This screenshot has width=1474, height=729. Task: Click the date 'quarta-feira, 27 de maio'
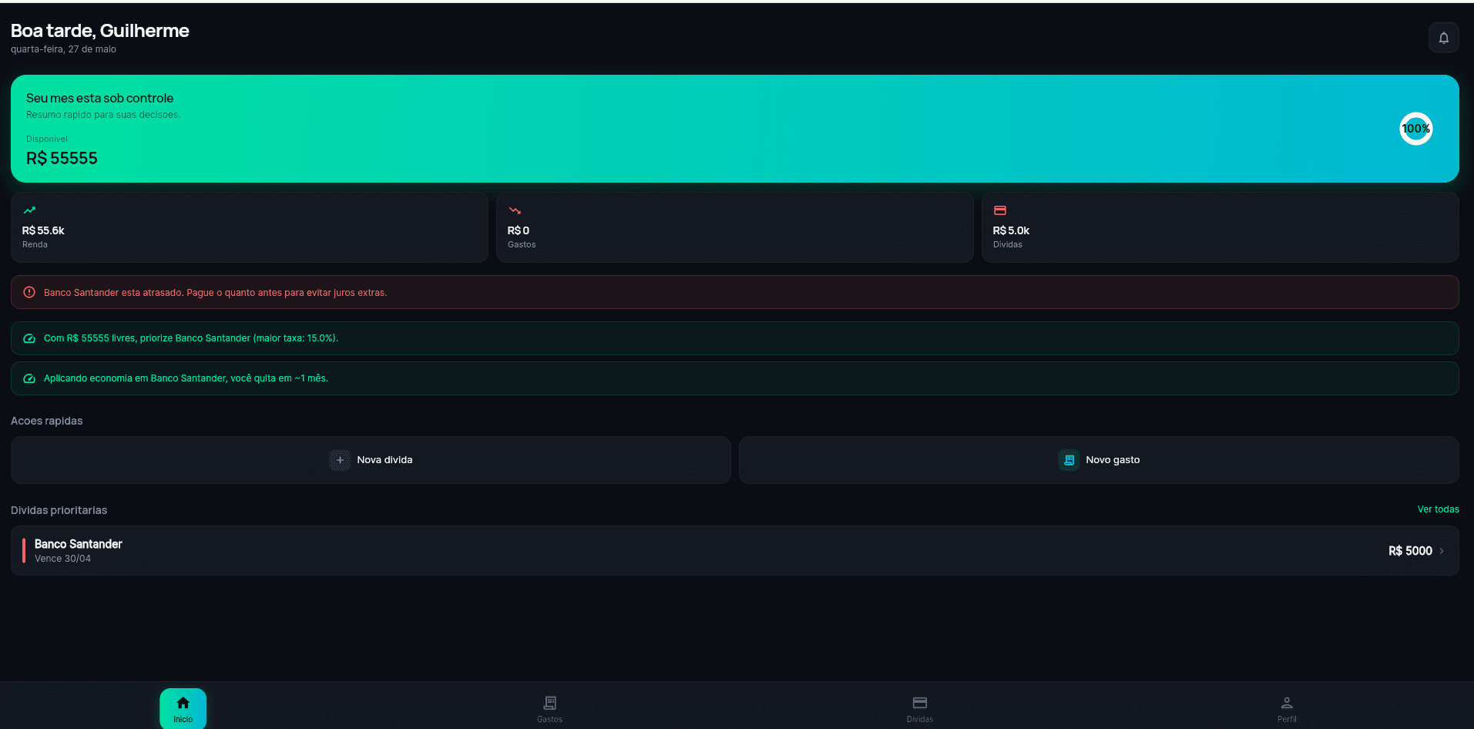coord(63,49)
